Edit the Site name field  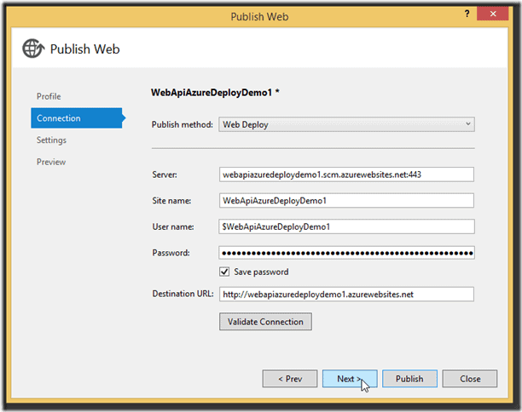click(x=346, y=201)
